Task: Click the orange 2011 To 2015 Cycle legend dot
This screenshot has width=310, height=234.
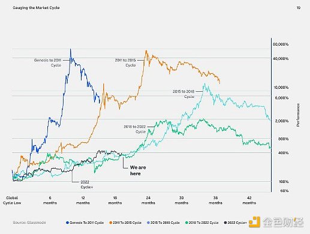Action: click(x=111, y=223)
